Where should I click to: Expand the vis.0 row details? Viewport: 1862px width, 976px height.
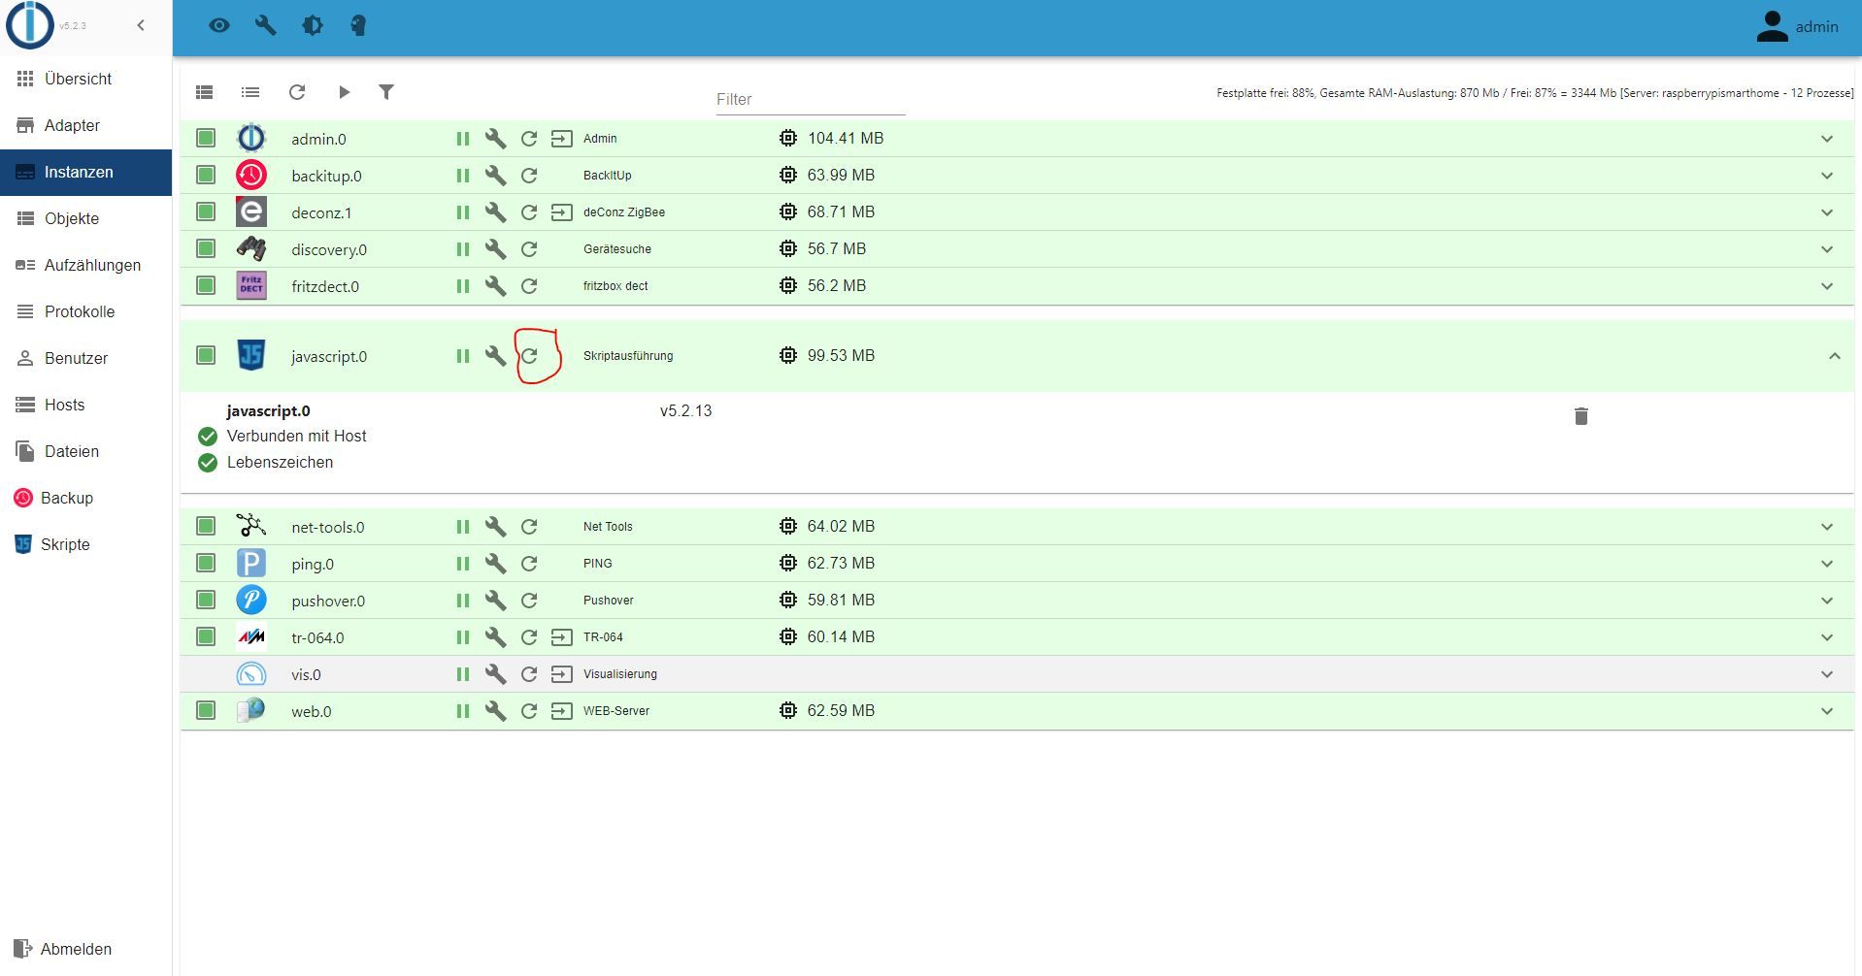(x=1827, y=674)
